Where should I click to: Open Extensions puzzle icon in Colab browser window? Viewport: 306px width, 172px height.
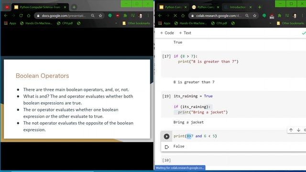pyautogui.click(x=279, y=16)
